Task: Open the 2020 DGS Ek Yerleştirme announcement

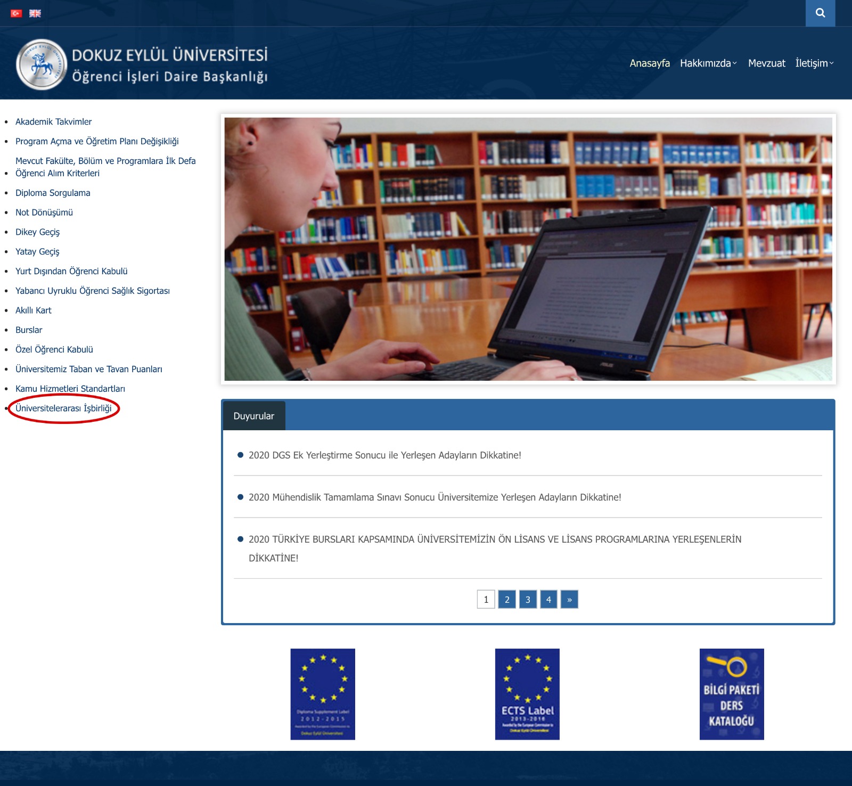Action: (384, 455)
